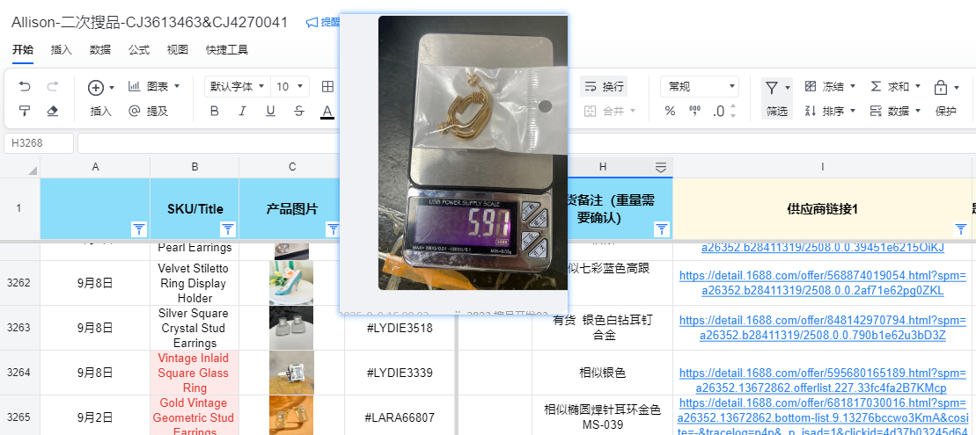Open the filter (筛选) funnel icon
This screenshot has width=976, height=435.
pyautogui.click(x=772, y=87)
